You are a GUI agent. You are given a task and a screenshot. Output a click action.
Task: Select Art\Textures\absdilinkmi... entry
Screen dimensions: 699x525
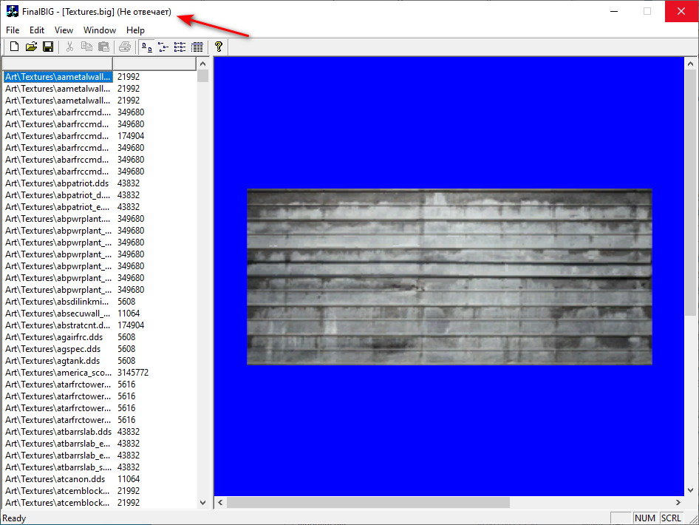click(x=58, y=302)
